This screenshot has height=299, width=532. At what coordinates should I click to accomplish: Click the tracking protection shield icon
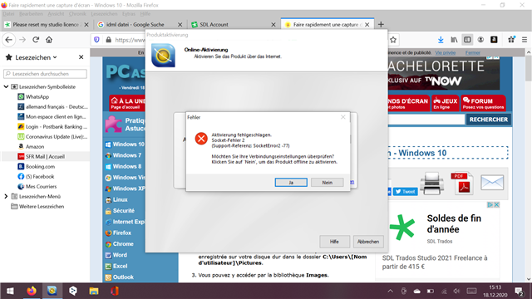click(96, 40)
